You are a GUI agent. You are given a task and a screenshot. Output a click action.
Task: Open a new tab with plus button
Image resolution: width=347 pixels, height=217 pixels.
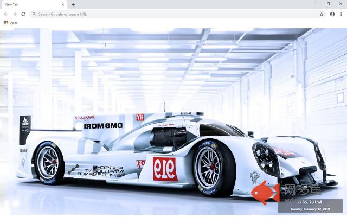pos(73,4)
